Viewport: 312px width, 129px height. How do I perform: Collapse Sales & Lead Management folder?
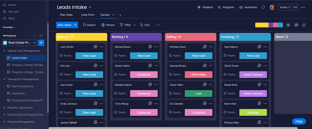coord(4,51)
